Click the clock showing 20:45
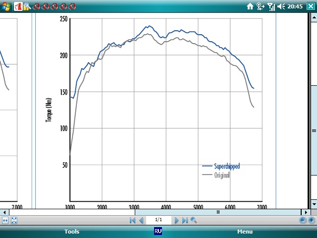This screenshot has height=238, width=317. point(295,6)
